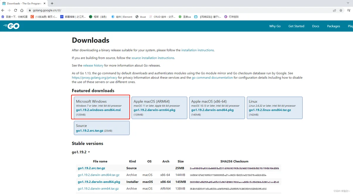Select the Downloads browser tab

click(x=24, y=4)
